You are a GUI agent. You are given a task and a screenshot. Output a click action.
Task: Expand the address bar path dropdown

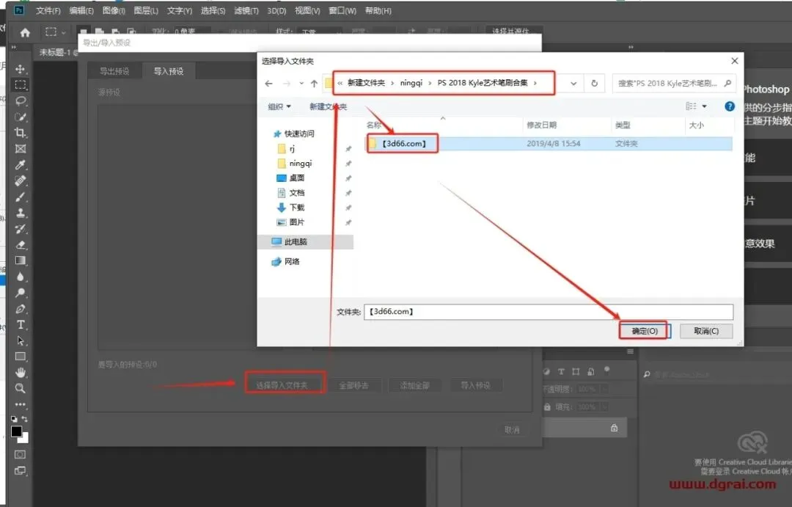click(573, 84)
